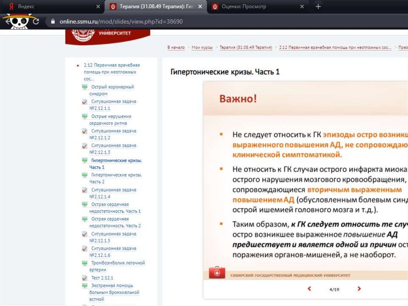The width and height of the screenshot is (408, 306).
Task: Open Ситуационная задача №2.12.1.4
Action: 113,193
